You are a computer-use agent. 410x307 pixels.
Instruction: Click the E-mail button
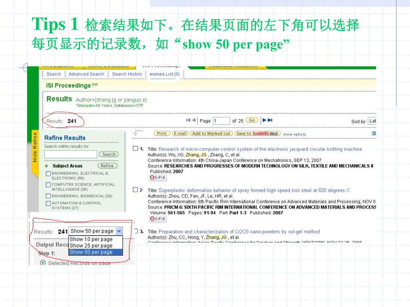point(180,134)
